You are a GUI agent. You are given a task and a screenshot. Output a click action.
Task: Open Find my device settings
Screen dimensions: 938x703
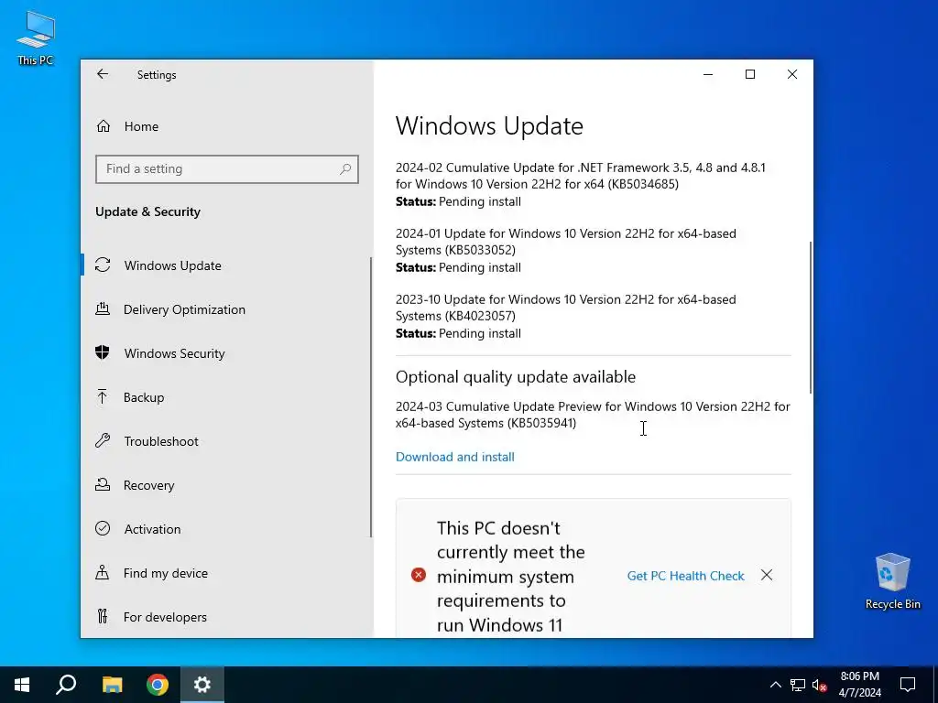coord(227,573)
